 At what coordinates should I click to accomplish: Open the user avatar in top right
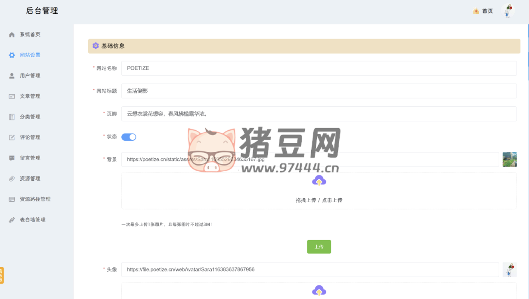509,11
